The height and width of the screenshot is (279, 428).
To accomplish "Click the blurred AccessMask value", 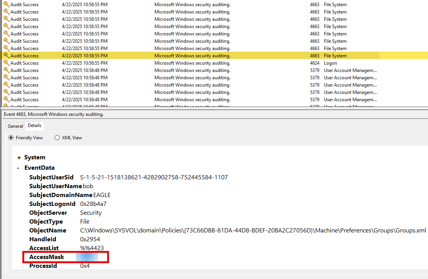I will tap(87, 257).
